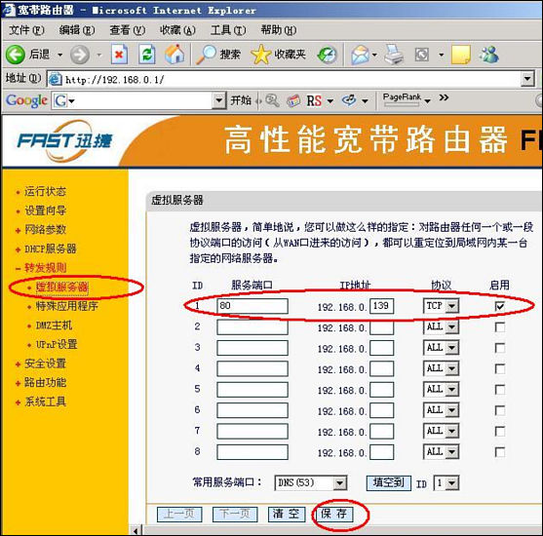Go to the Home page icon
Viewport: 543px width, 536px height.
click(175, 55)
